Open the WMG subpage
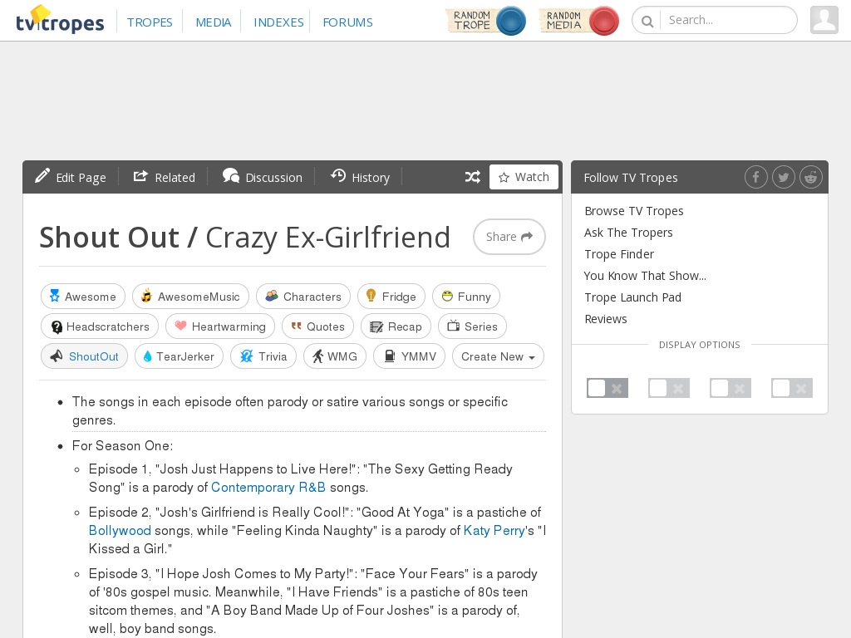 (335, 356)
